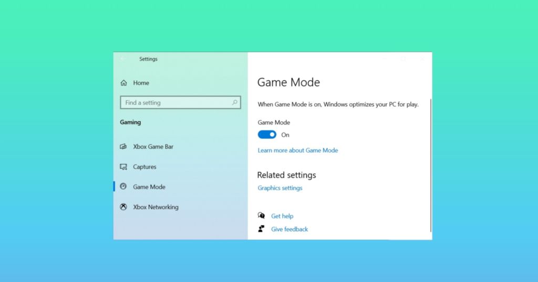Open the Xbox Game Bar settings page
Viewport: 538px width, 282px height.
[153, 147]
